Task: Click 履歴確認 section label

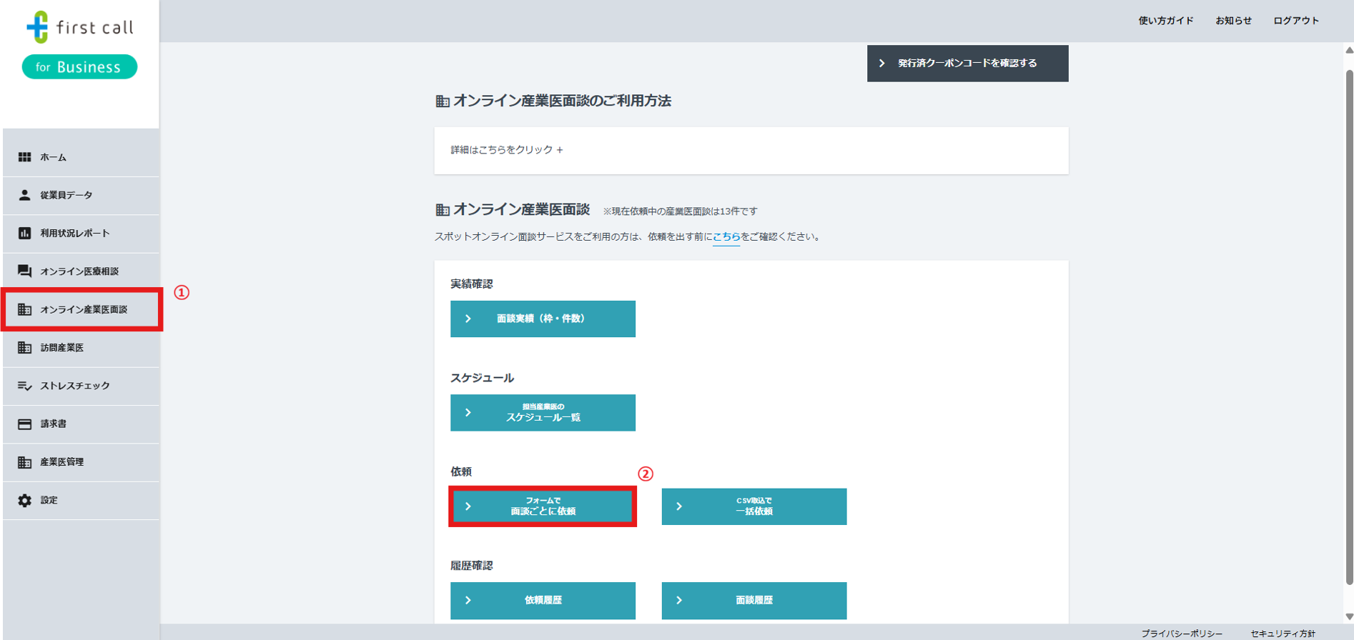Action: [x=471, y=566]
